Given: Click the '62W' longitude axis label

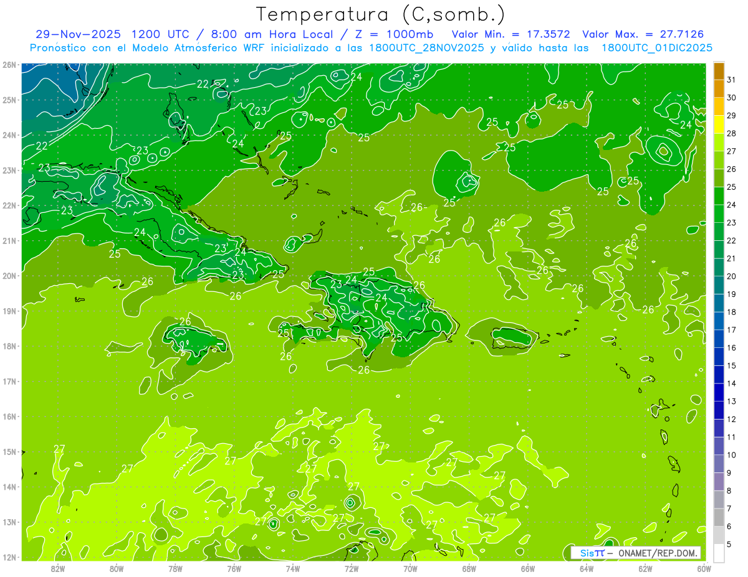Looking at the screenshot, I should click(645, 568).
